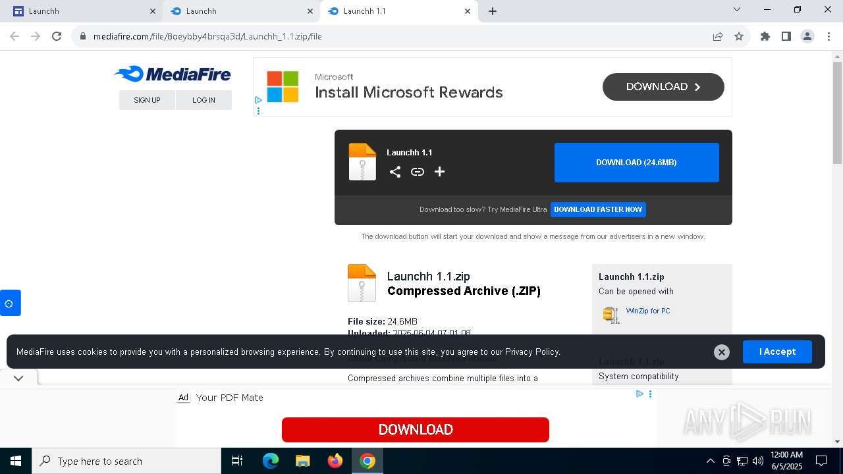Click the DOWNLOAD (24.6MB) button
The width and height of the screenshot is (843, 474).
click(x=637, y=163)
